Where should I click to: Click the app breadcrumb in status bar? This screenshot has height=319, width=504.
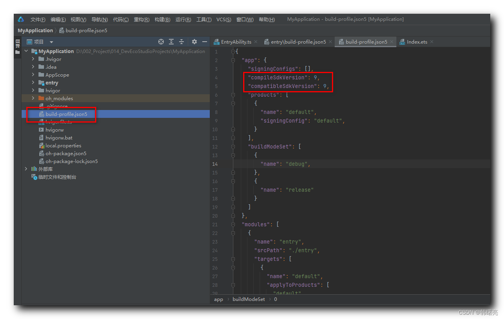coord(218,299)
